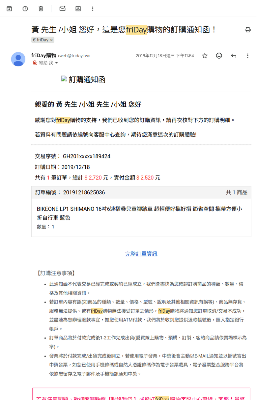Click the sender address web@friday.tw
Image resolution: width=257 pixels, height=400 pixels.
point(74,56)
